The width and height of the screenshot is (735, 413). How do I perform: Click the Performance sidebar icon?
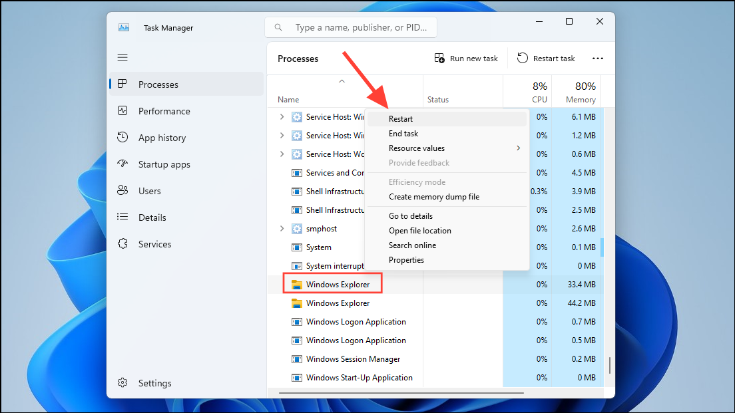[x=122, y=110]
